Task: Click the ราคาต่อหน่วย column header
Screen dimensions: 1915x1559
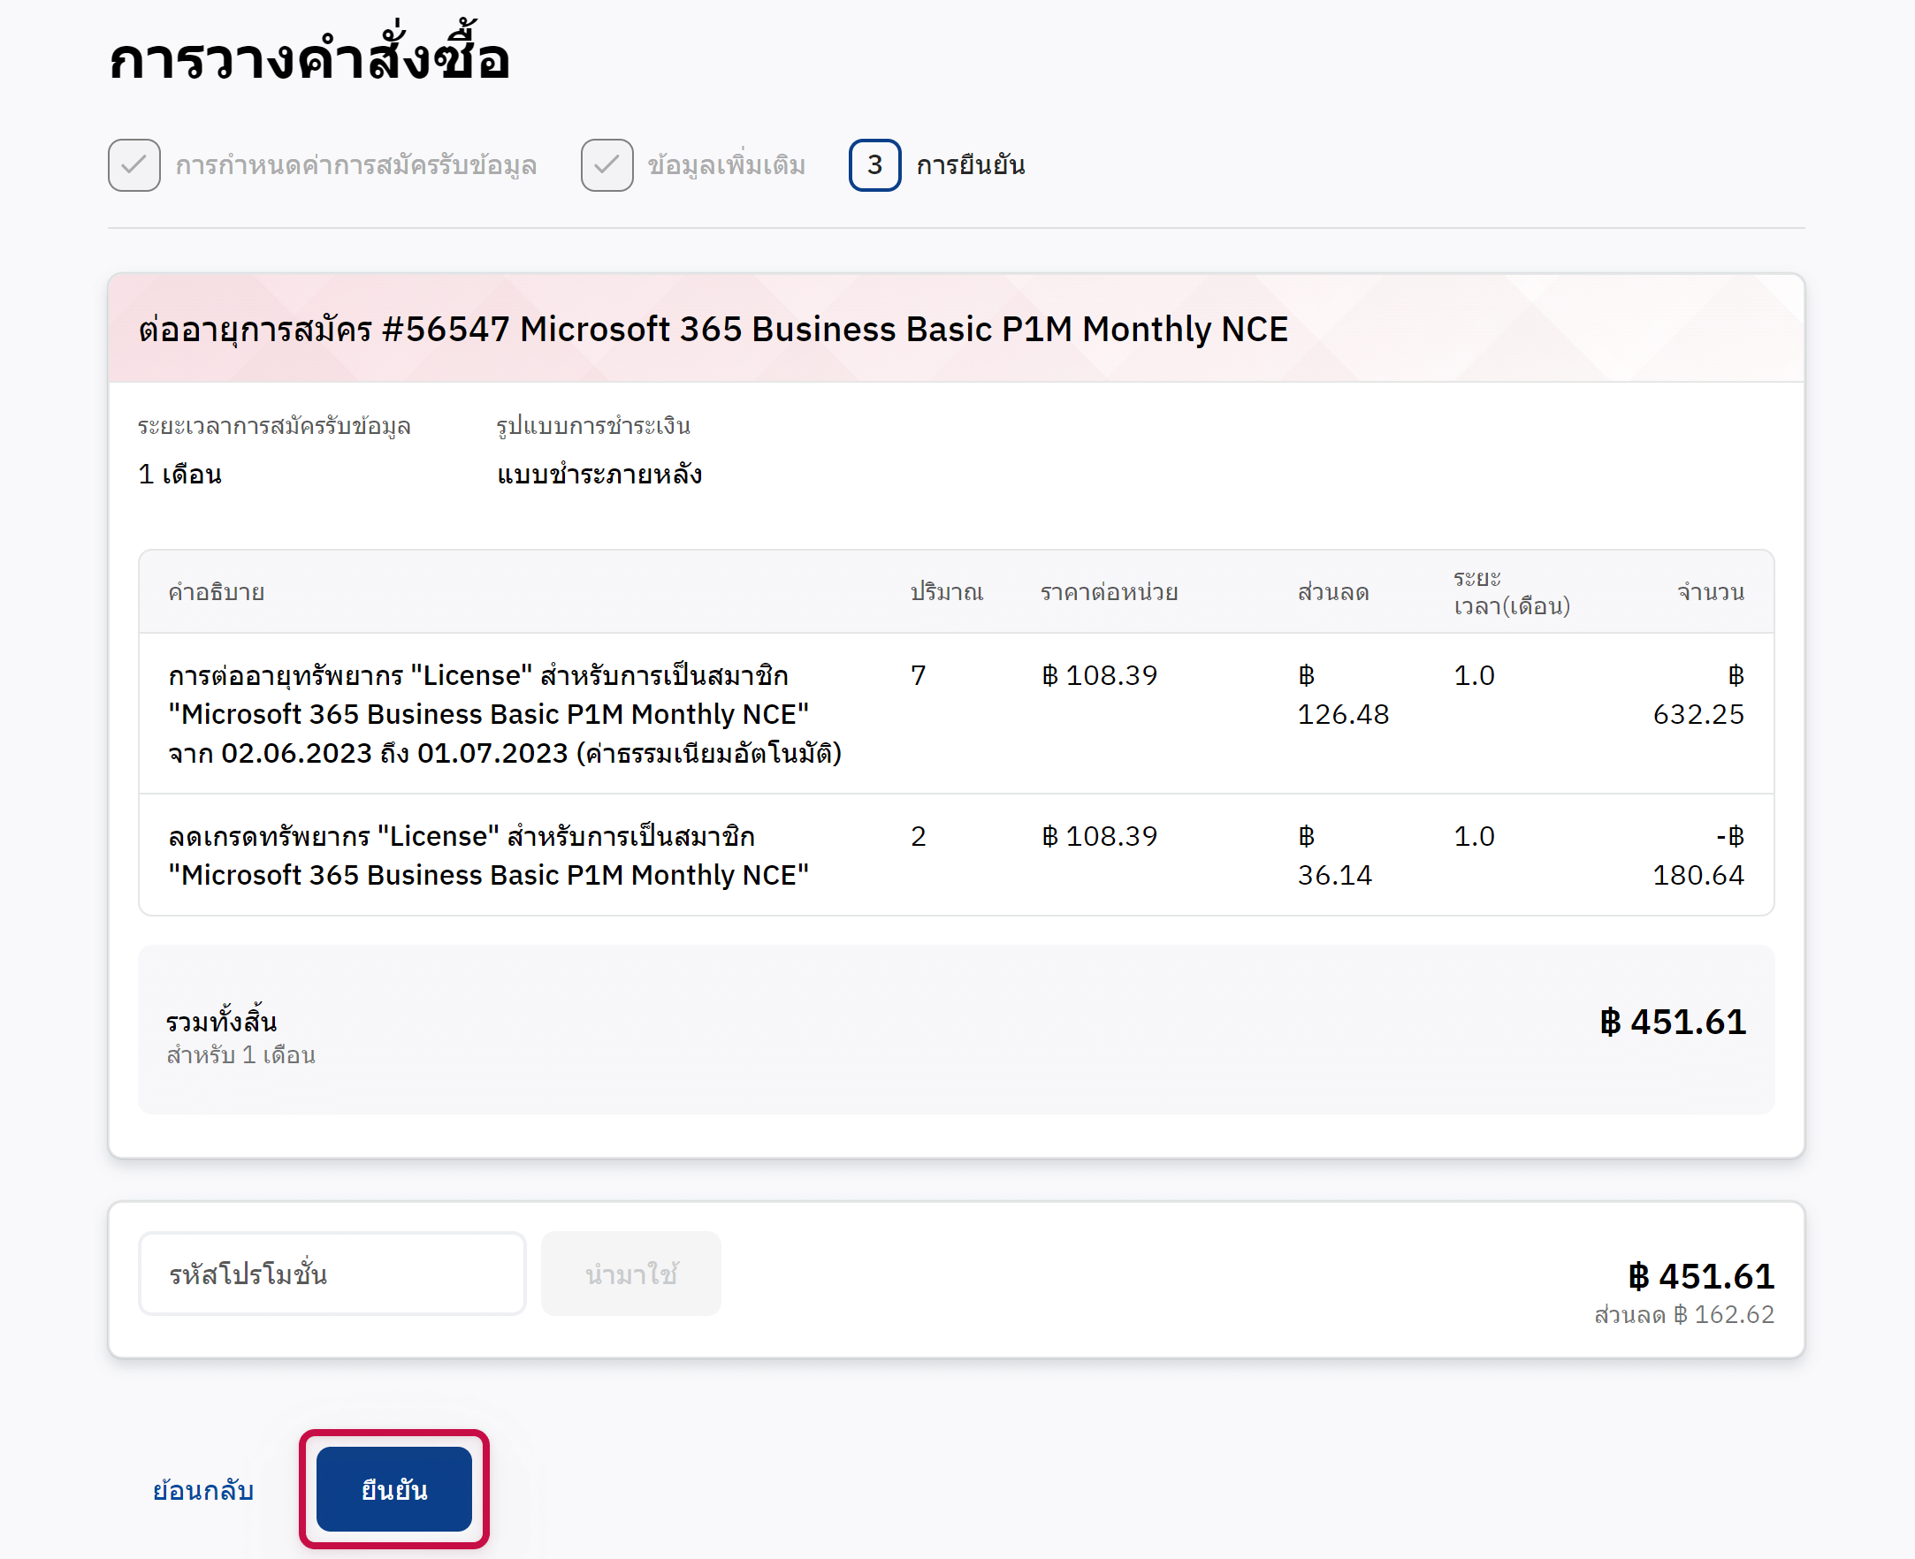Action: [x=1109, y=592]
